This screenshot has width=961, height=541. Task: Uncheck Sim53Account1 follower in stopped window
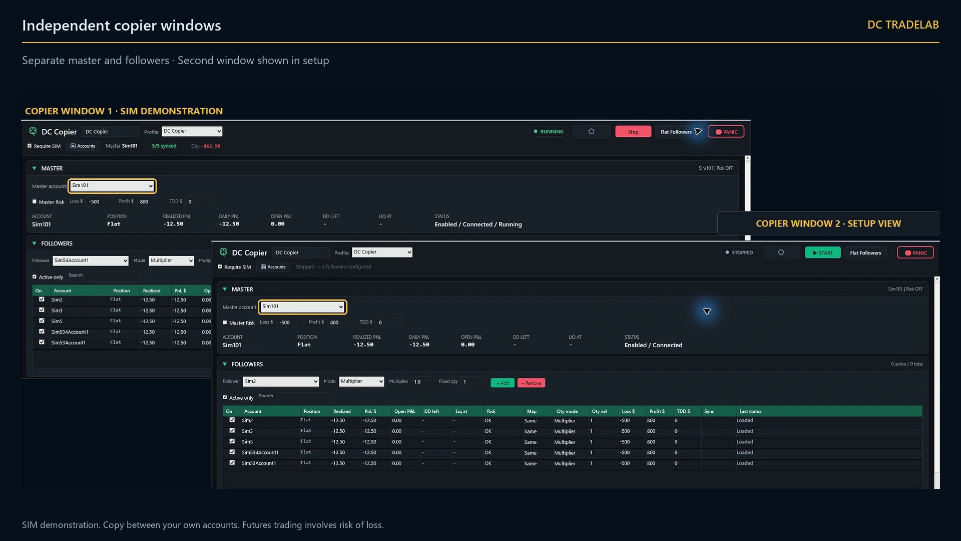pos(232,462)
